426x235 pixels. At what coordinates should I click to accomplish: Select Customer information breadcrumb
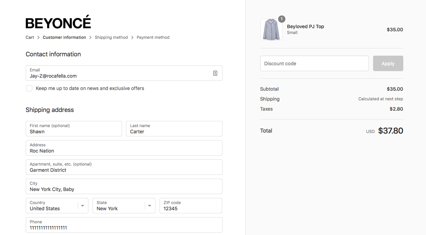point(64,37)
